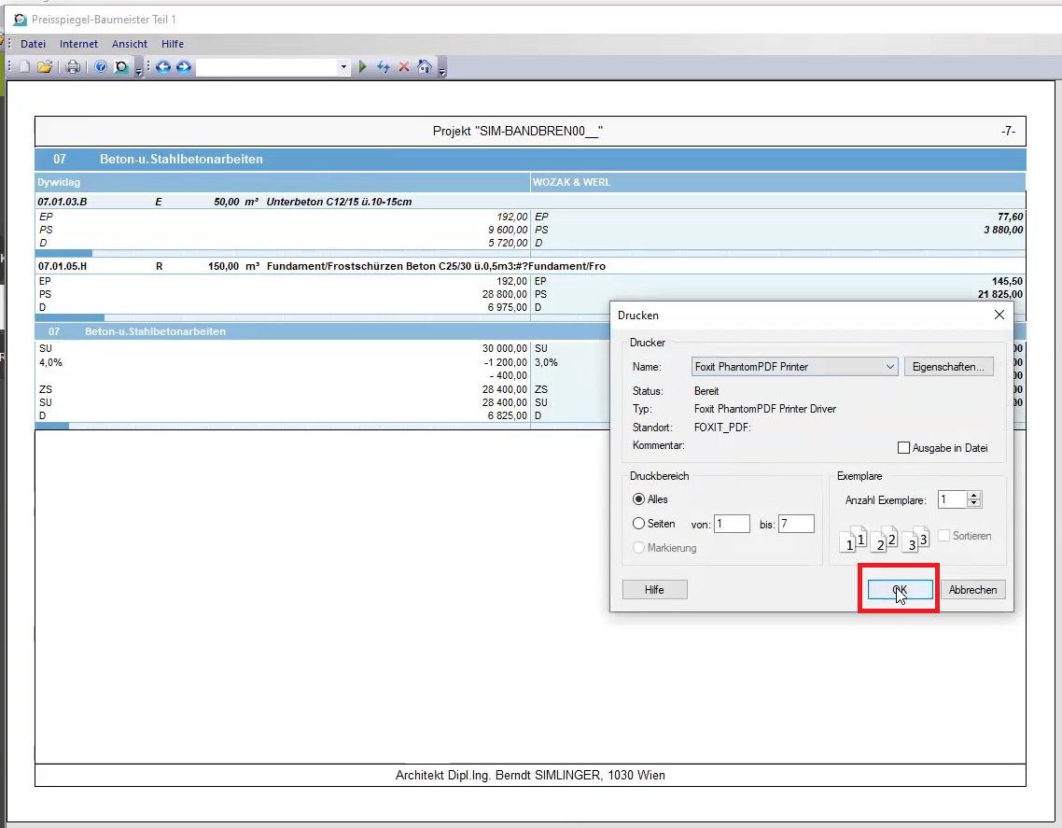Go home using the house icon
The image size is (1062, 828).
[425, 67]
